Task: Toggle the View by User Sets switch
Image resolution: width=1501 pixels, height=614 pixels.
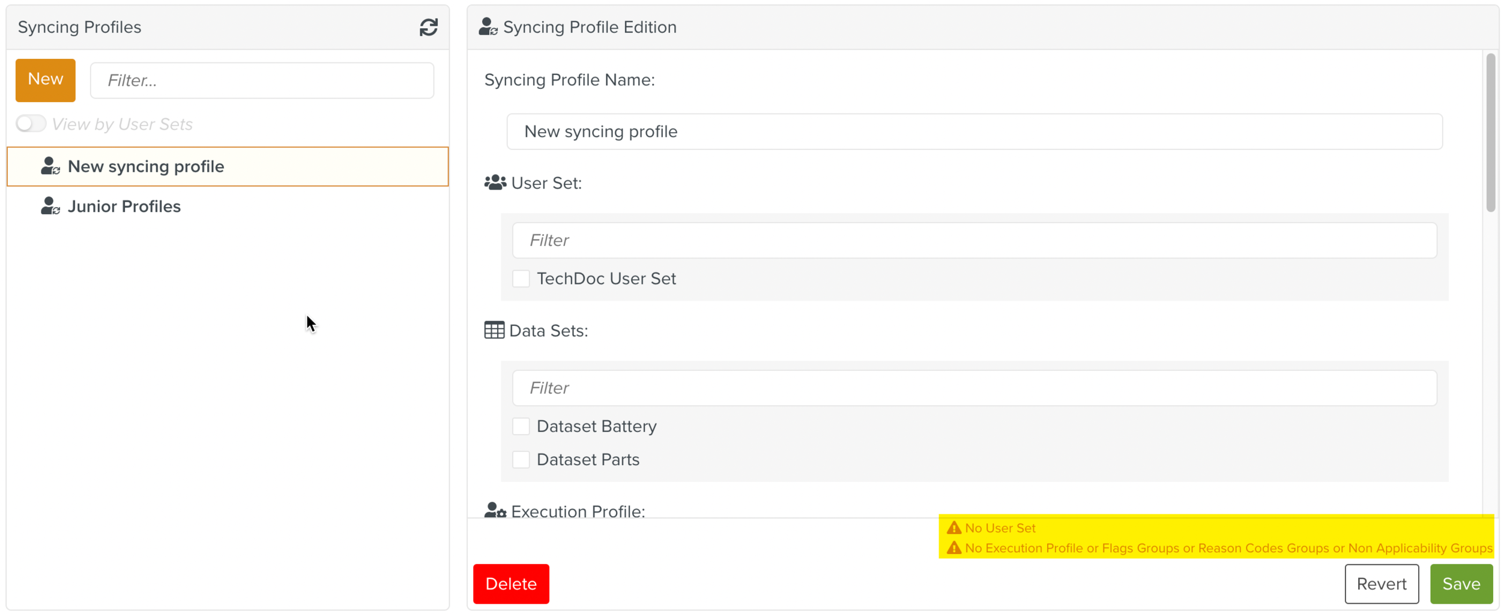Action: [31, 124]
